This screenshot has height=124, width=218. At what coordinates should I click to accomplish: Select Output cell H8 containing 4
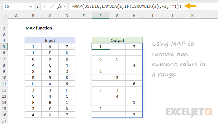click(x=134, y=65)
